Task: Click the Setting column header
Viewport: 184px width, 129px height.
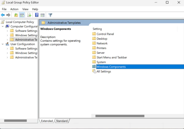Action: [97, 29]
